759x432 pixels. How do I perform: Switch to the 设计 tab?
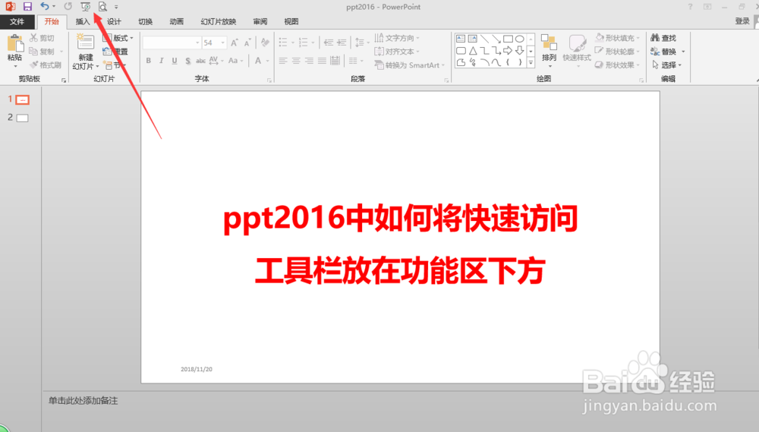(114, 21)
